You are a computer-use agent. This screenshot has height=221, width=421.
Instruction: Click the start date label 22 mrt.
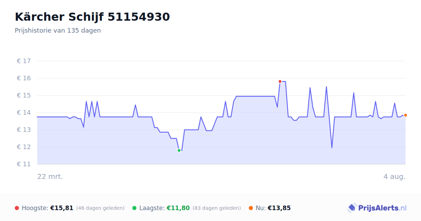pyautogui.click(x=50, y=176)
